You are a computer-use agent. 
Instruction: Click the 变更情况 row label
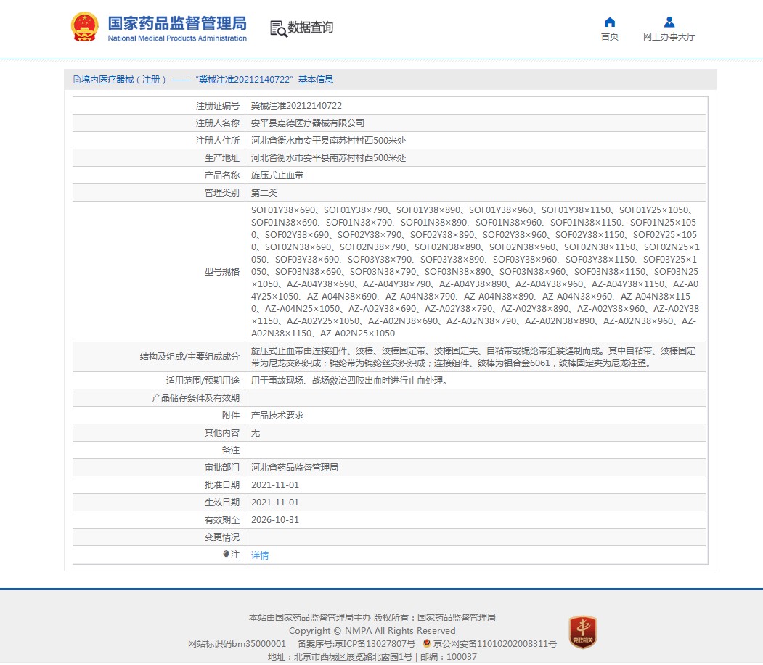(x=222, y=537)
